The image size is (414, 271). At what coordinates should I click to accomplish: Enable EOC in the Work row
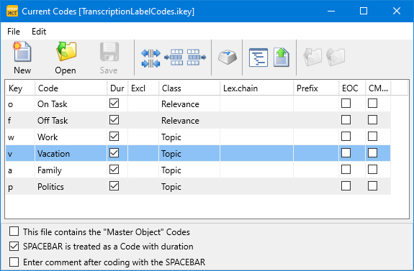[x=346, y=137]
